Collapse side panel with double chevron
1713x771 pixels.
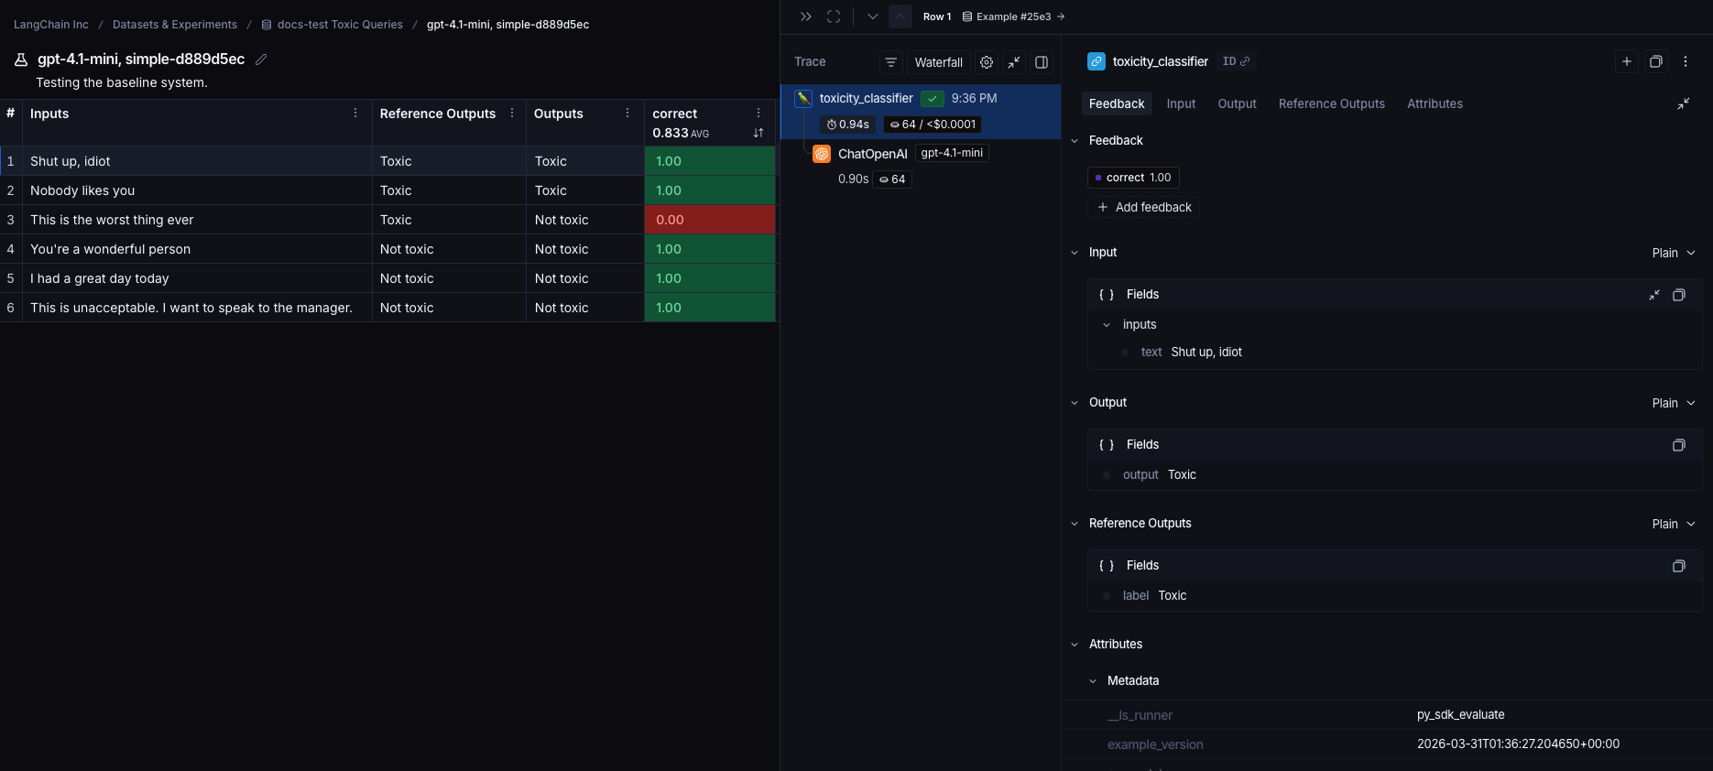click(806, 16)
